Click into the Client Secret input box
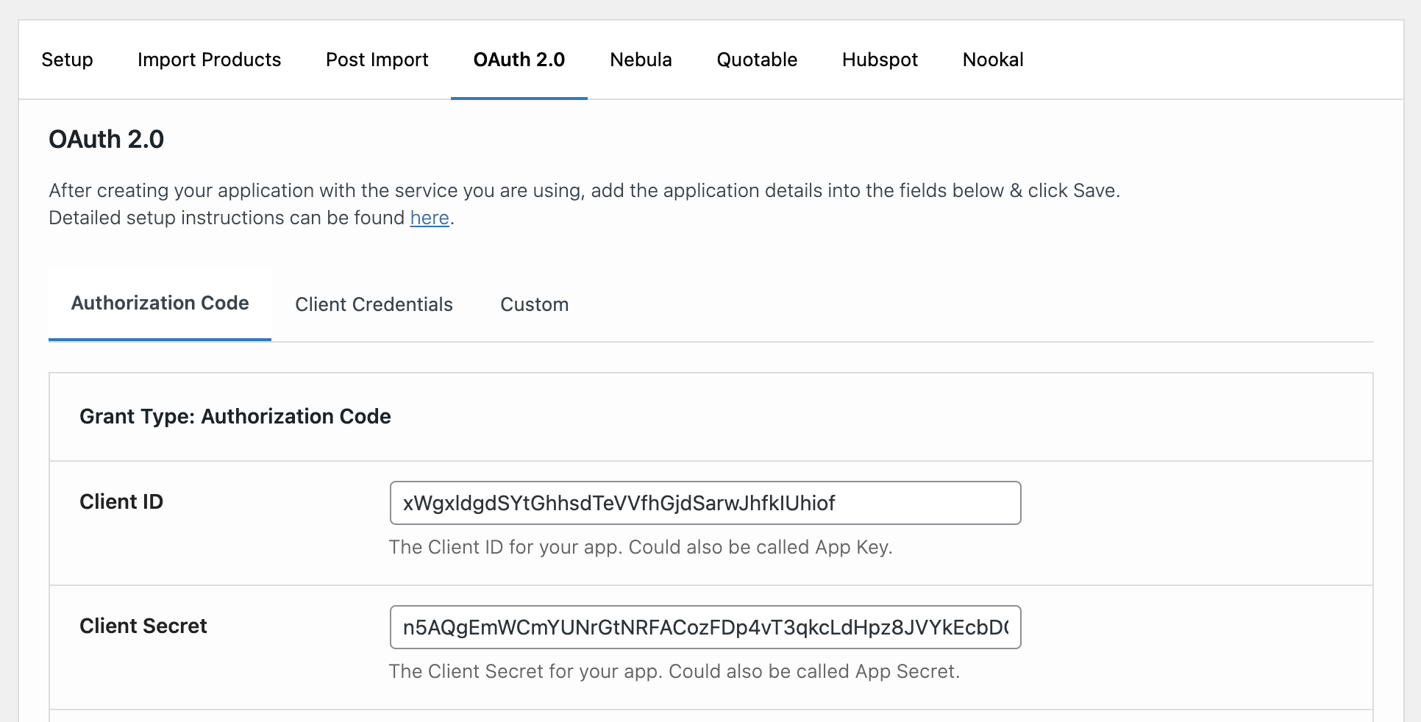 click(705, 627)
